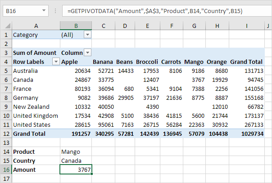Click the Name Box showing B16
This screenshot has height=183, width=272.
[x=20, y=11]
